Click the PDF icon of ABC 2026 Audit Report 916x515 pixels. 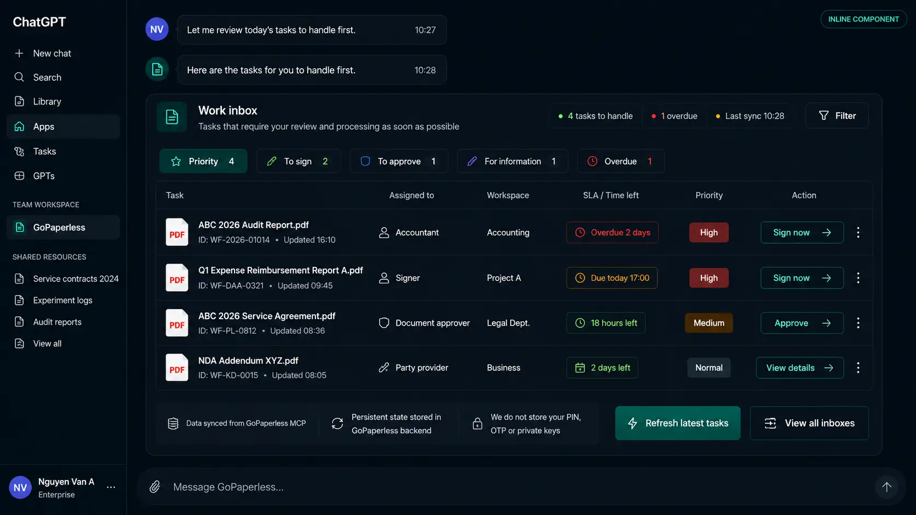pyautogui.click(x=177, y=232)
